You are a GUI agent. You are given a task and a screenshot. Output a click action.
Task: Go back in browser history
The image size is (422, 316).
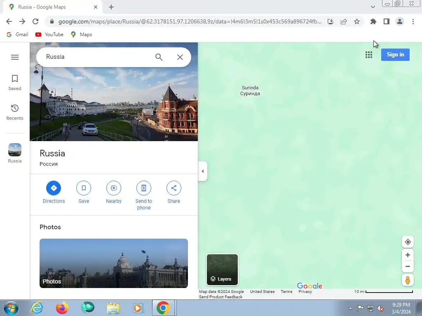tap(9, 21)
